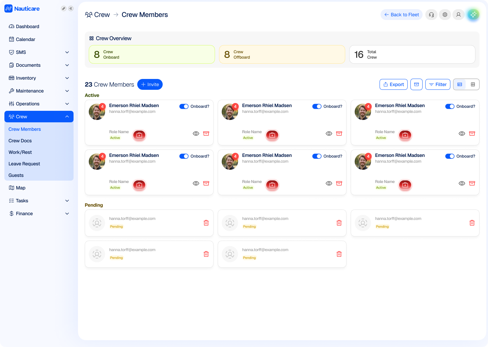Viewport: 488px width, 347px height.
Task: Toggle Onboard switch on the bottom-left Active card
Action: (184, 156)
